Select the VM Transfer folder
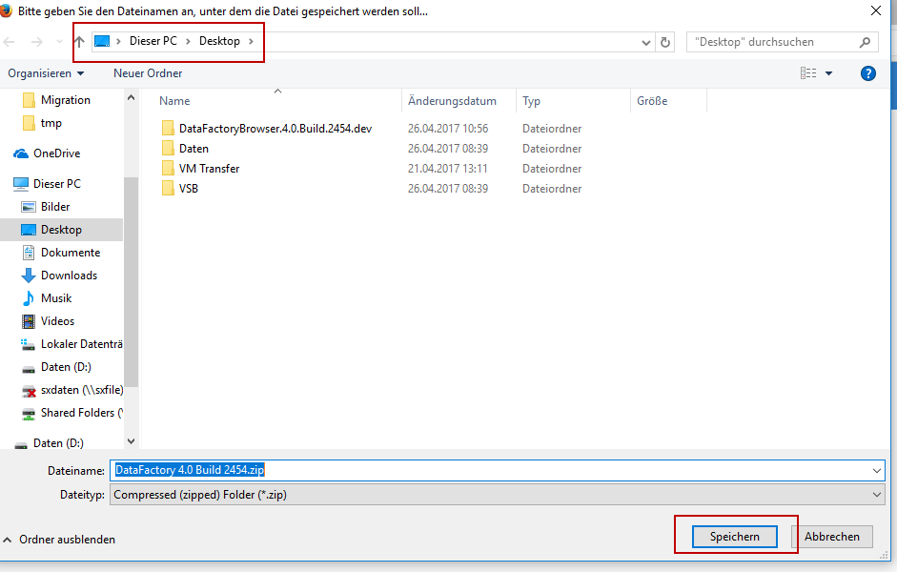 tap(209, 169)
